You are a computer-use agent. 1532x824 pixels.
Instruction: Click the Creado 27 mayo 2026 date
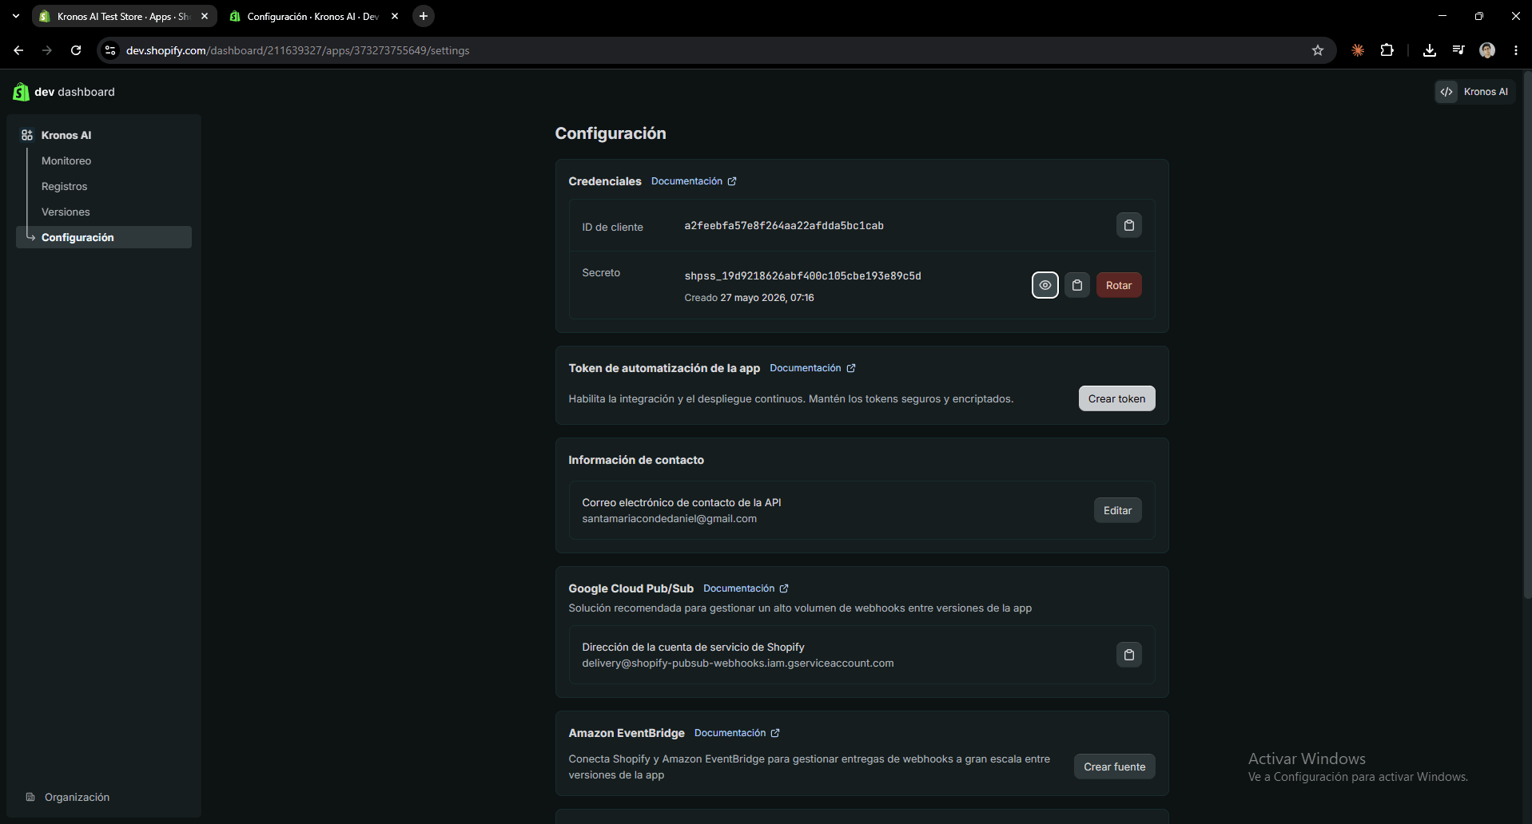(749, 298)
